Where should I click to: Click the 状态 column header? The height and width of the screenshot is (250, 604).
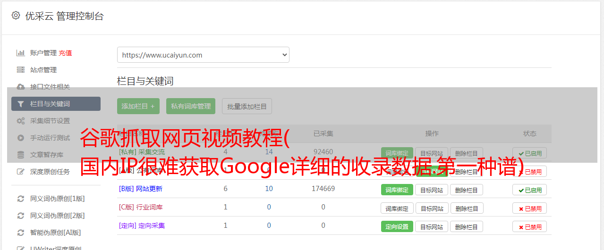(x=530, y=133)
